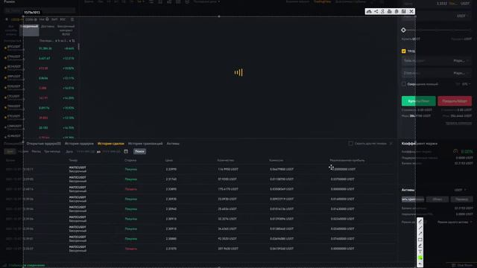
Task: Click the Search button in trade history
Action: (139, 151)
